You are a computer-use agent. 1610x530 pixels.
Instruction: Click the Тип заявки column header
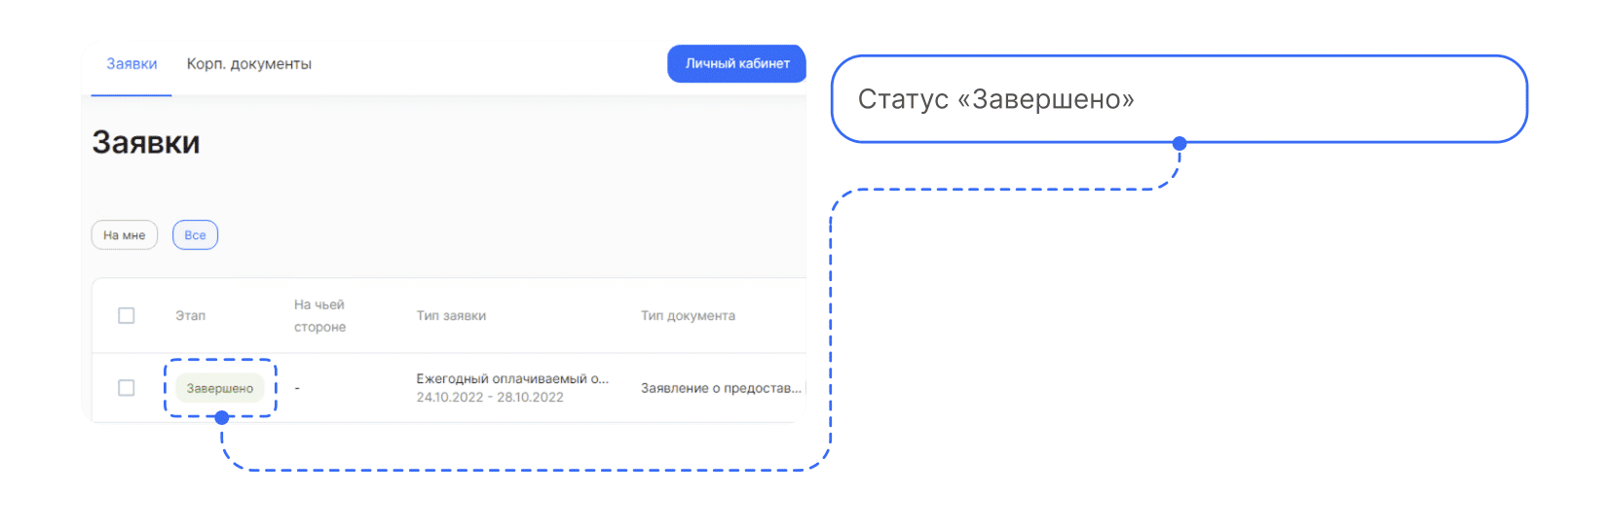(x=451, y=316)
